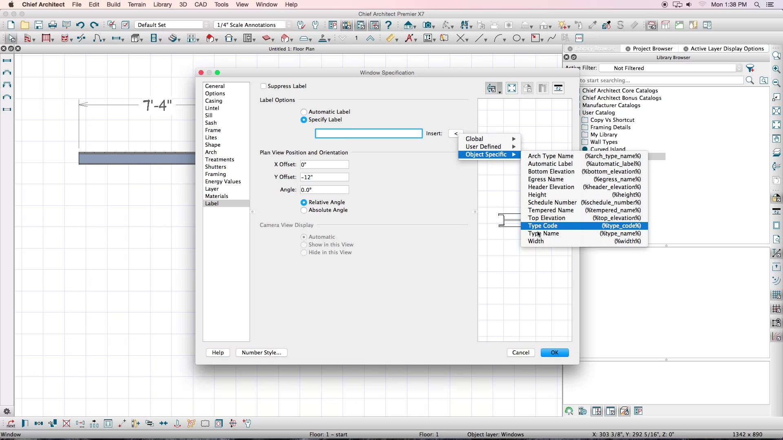
Task: Select the Automatic Label radio button
Action: click(304, 112)
